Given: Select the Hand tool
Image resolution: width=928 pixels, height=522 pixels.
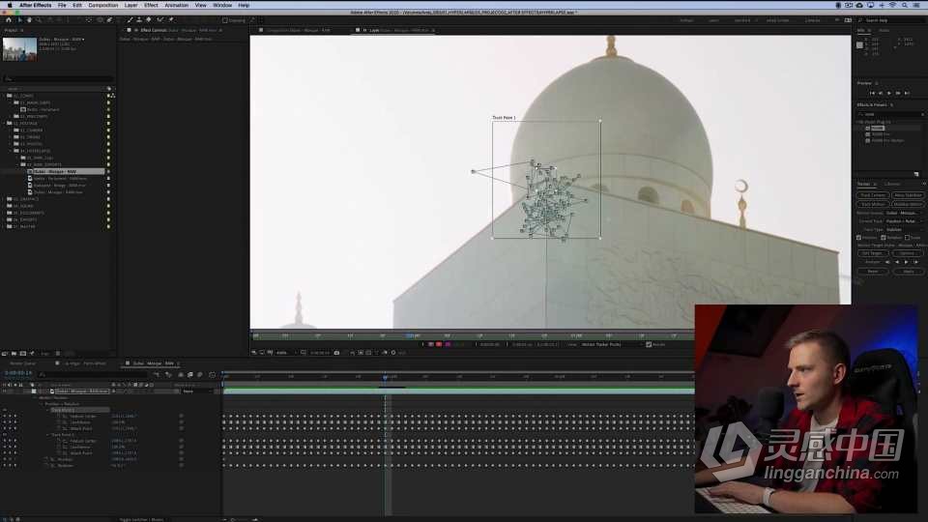Looking at the screenshot, I should [29, 20].
